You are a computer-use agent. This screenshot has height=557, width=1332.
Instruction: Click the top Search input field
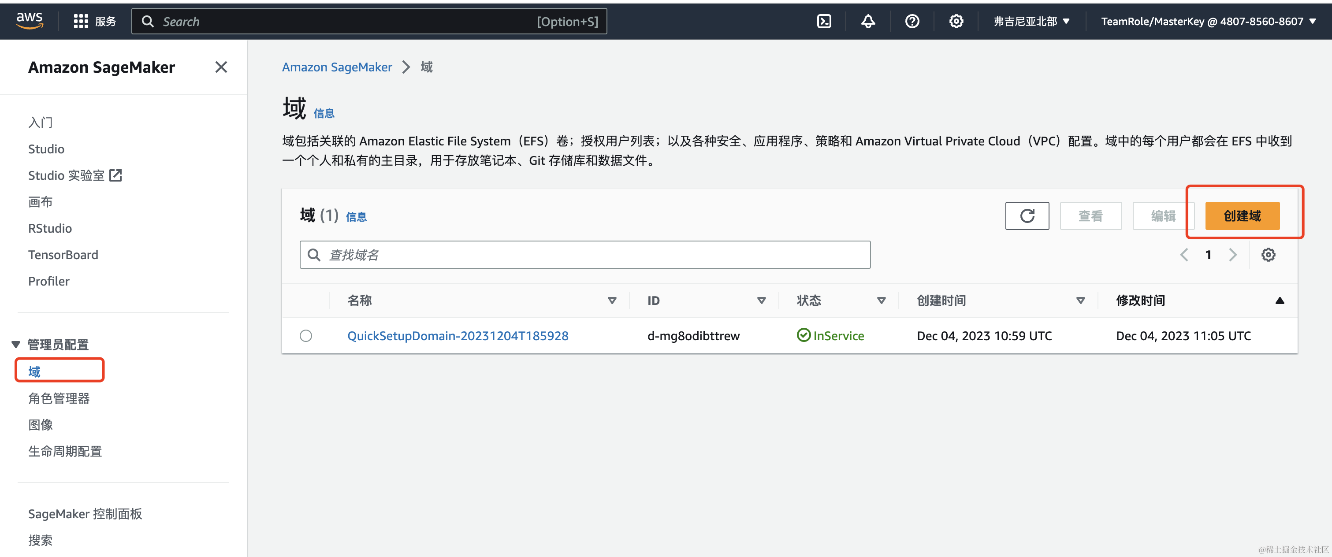click(x=369, y=21)
